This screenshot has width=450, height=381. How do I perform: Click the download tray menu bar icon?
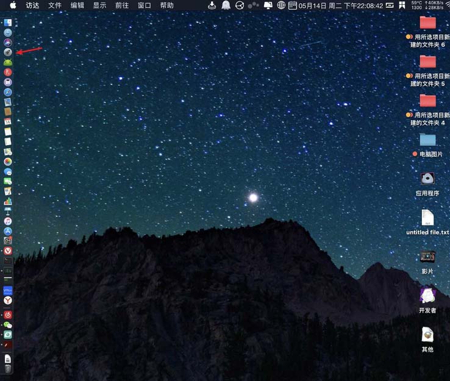pos(212,5)
